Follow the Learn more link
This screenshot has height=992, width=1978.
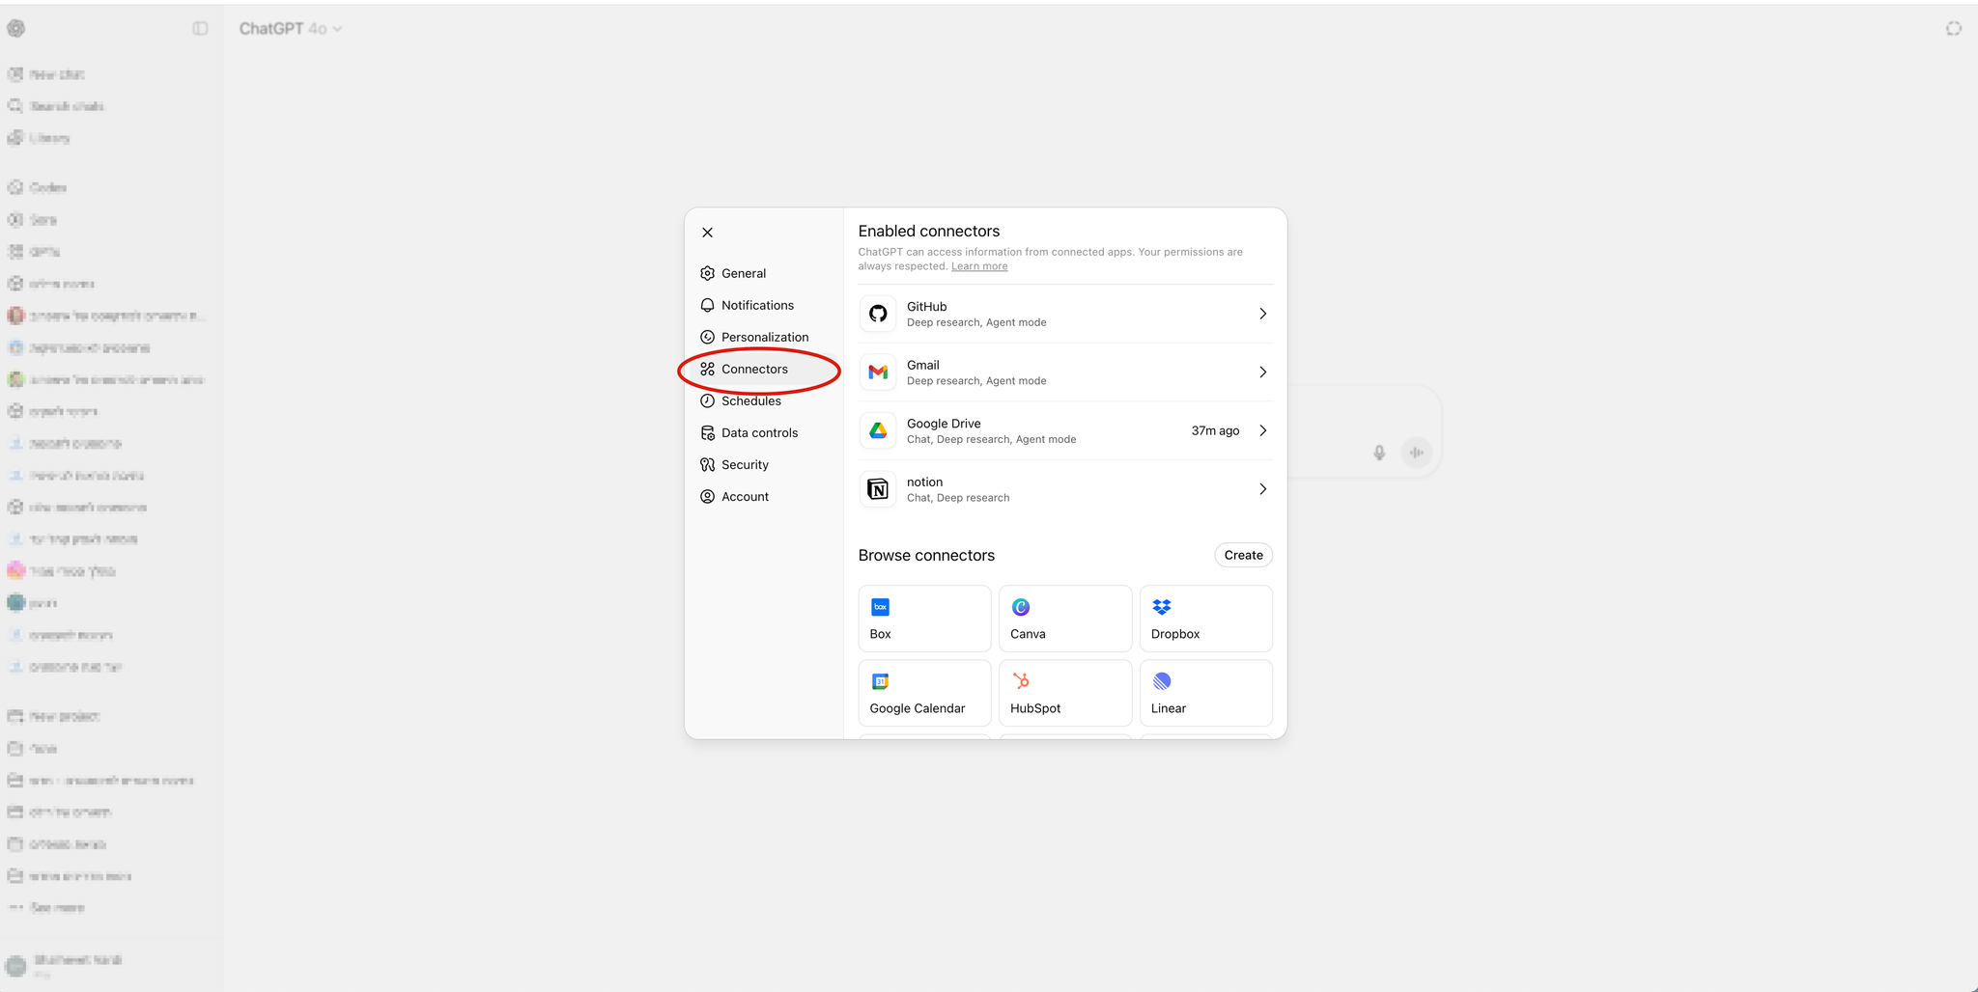(x=979, y=266)
